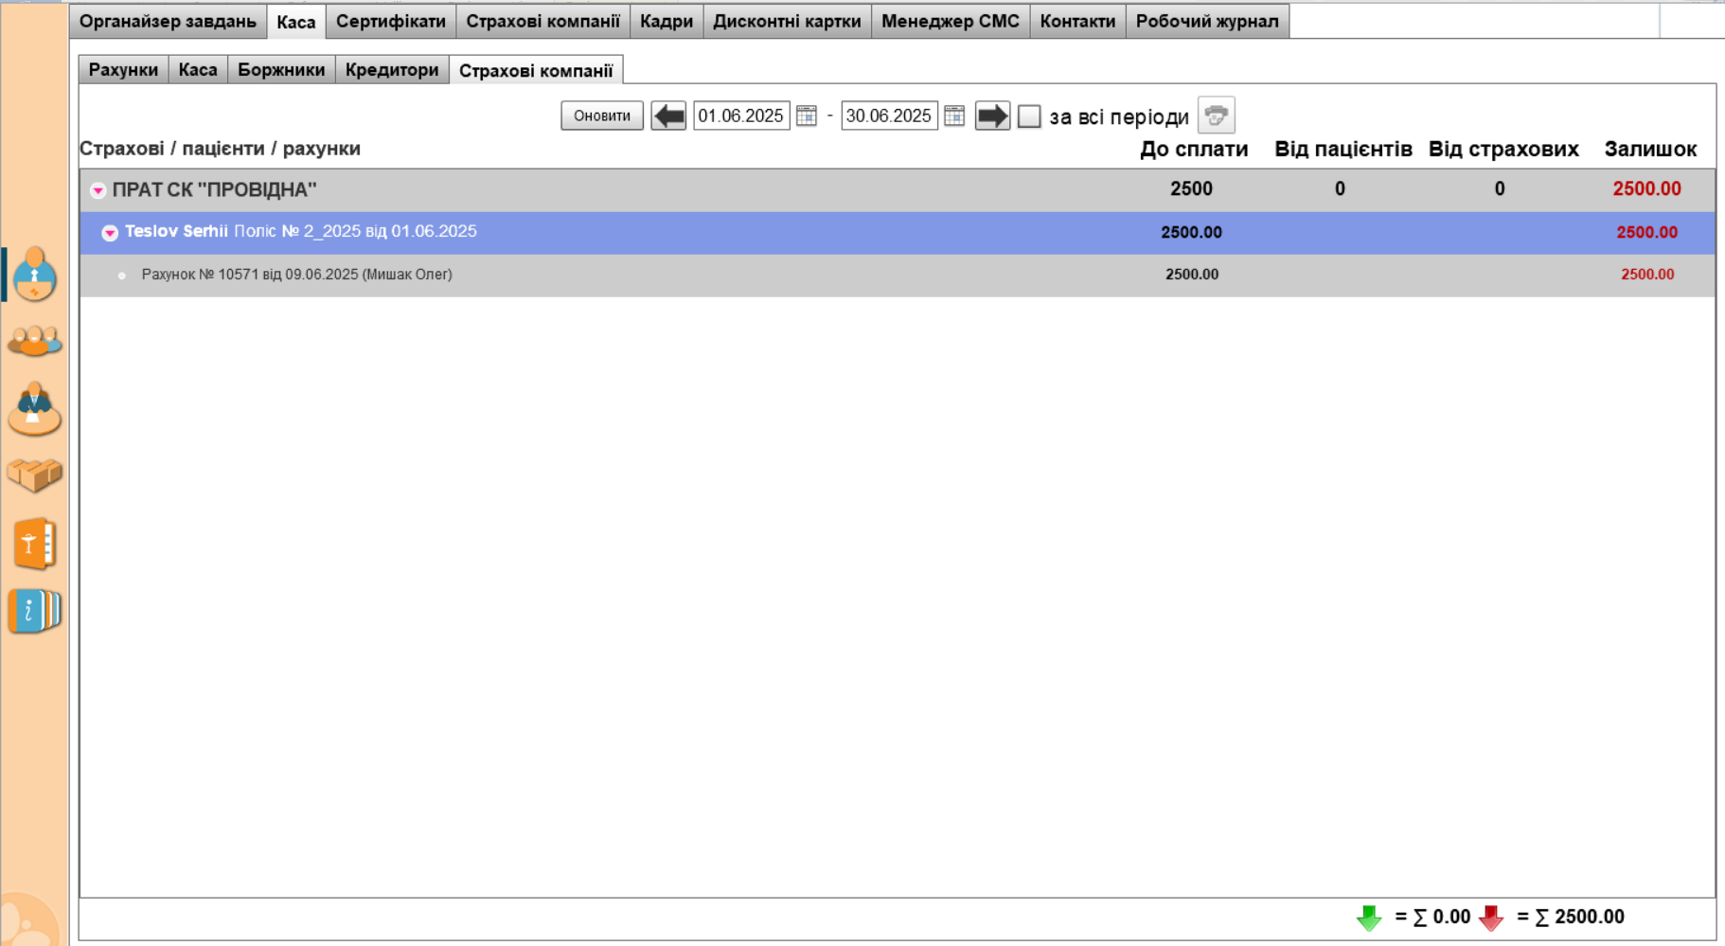Click the print icon button

coord(1217,116)
